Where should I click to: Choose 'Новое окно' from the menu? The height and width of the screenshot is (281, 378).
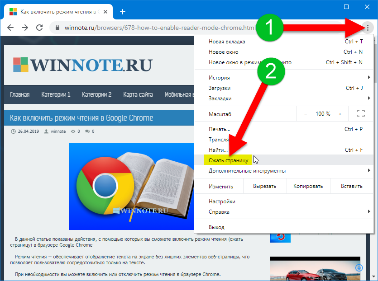point(284,52)
